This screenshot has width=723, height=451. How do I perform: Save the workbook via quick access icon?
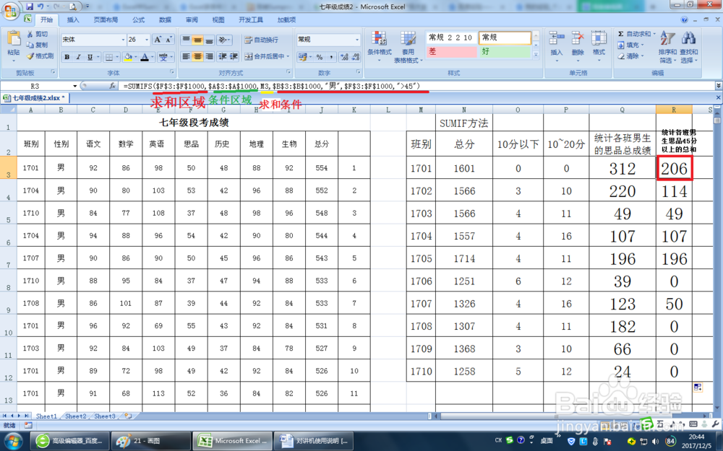[x=30, y=6]
